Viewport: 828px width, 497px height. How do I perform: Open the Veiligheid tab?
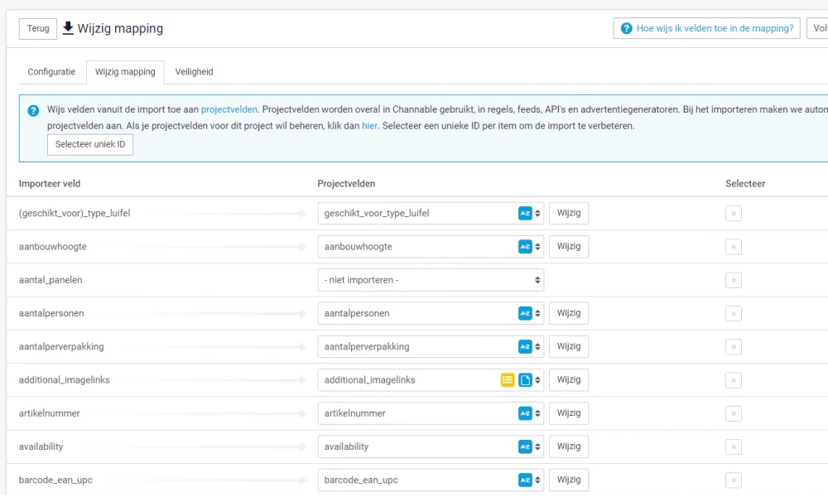pyautogui.click(x=194, y=72)
